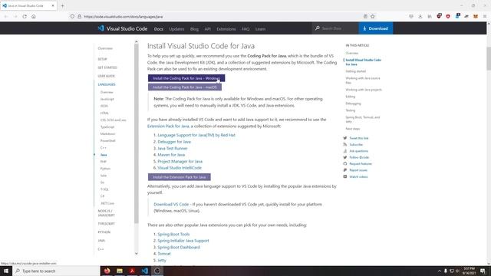Open the Visual Studio IntelliCode link
The width and height of the screenshot is (491, 276).
[180, 168]
